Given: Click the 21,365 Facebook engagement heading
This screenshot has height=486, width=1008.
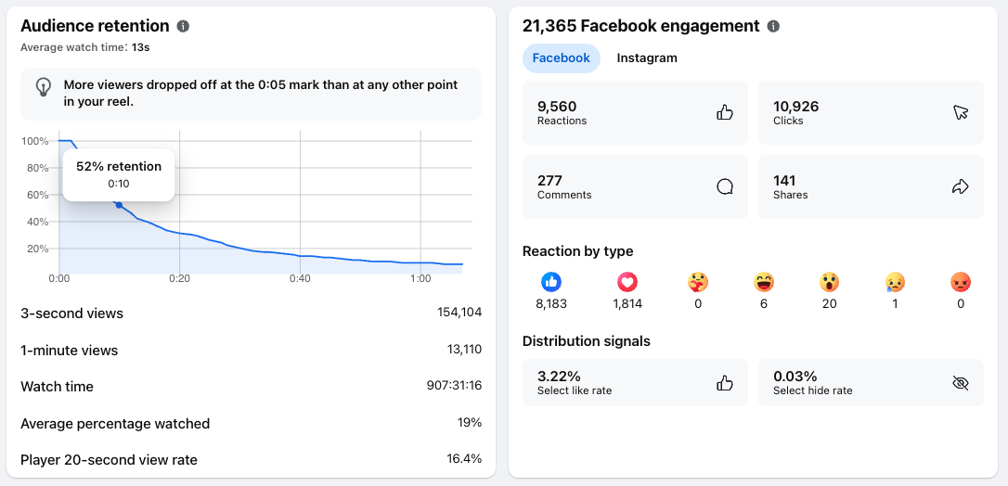Looking at the screenshot, I should click(x=641, y=26).
